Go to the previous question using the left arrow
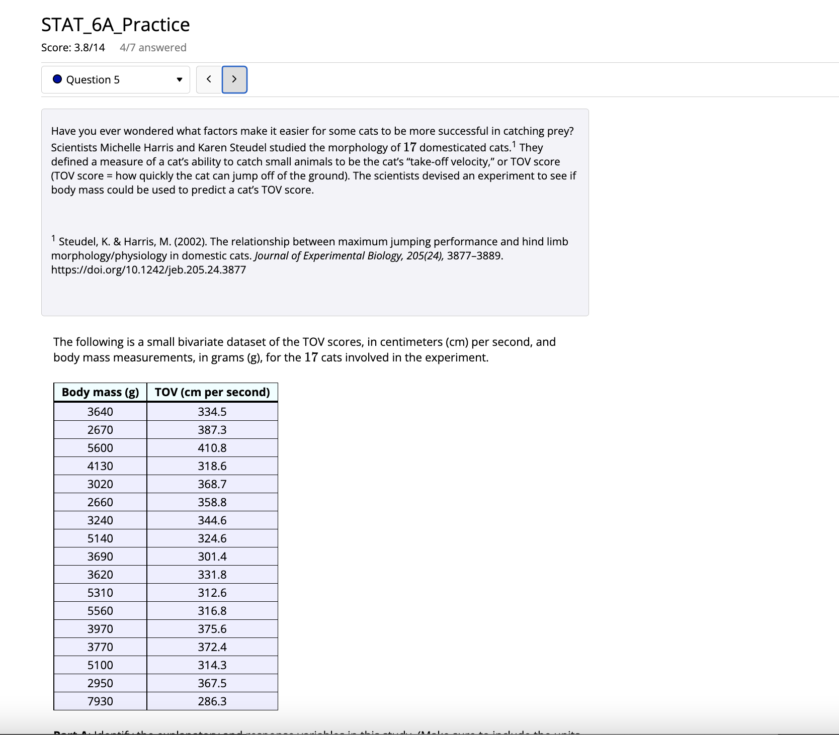Image resolution: width=839 pixels, height=735 pixels. (208, 79)
